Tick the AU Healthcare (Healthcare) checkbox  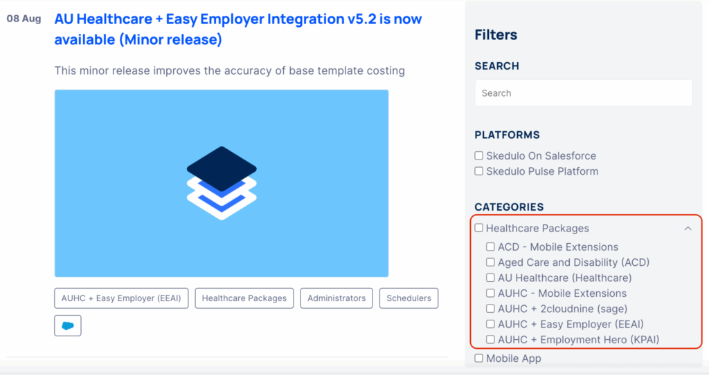(x=490, y=278)
